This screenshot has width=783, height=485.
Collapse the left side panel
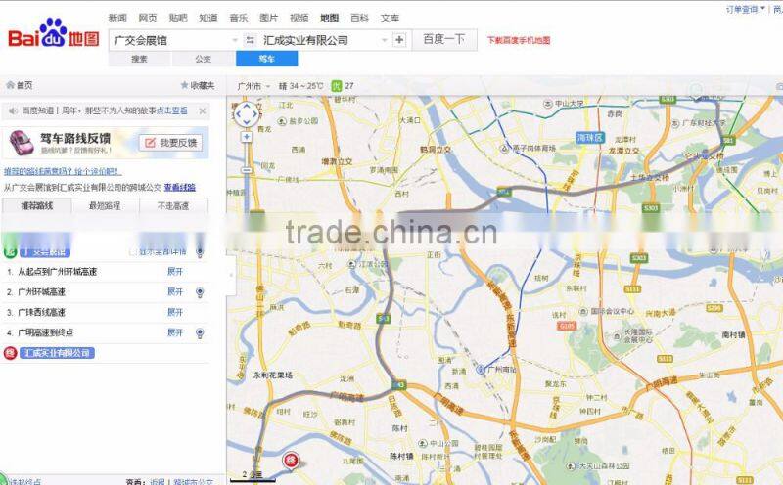point(230,275)
